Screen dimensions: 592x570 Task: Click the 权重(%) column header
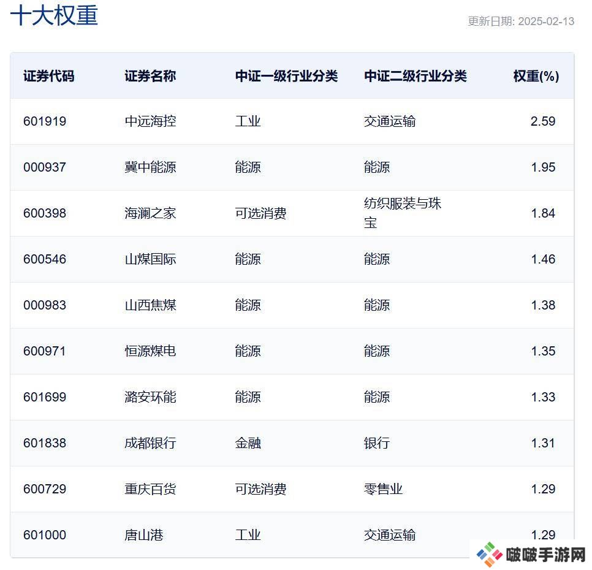(536, 76)
